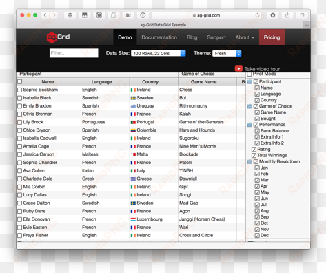Click the Participant column group header

(x=30, y=74)
